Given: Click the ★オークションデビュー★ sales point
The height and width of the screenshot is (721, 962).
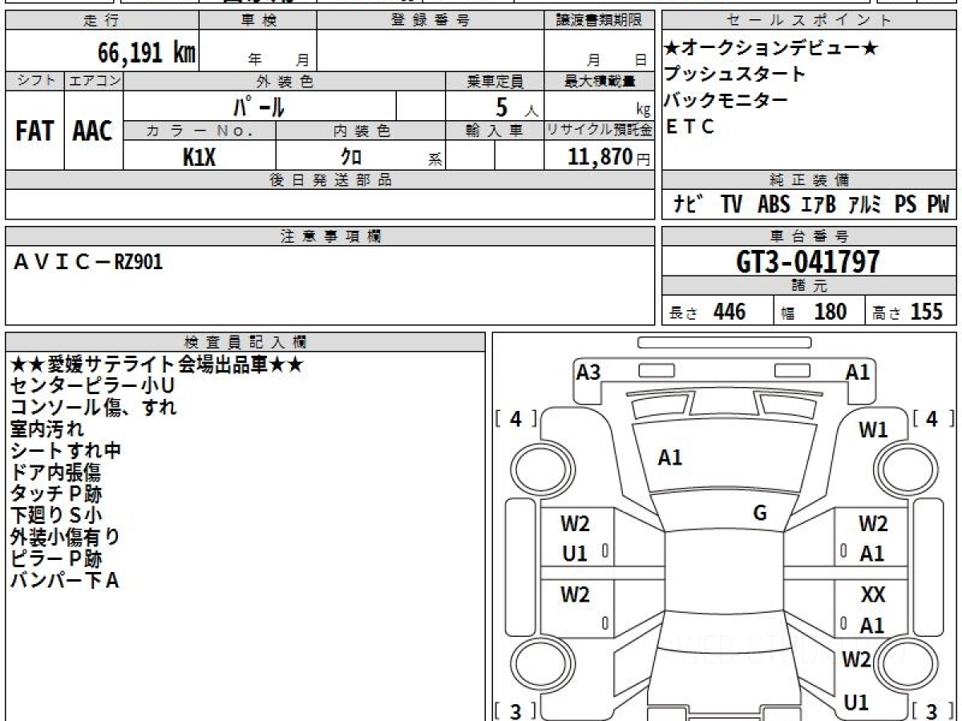Looking at the screenshot, I should coord(772,49).
